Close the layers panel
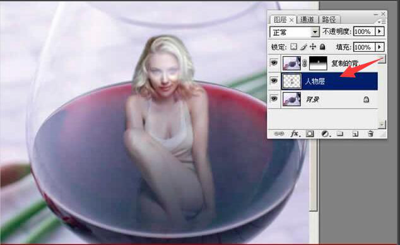This screenshot has height=245, width=400. pos(383,14)
